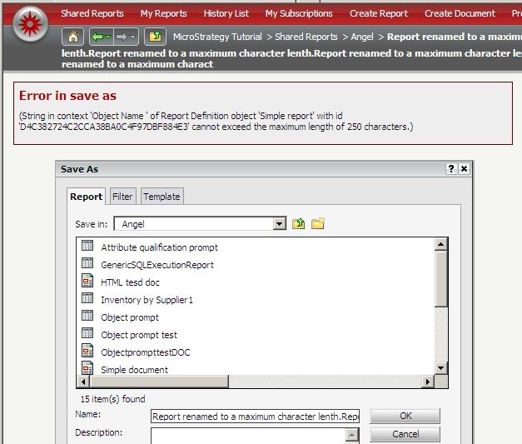Image resolution: width=522 pixels, height=444 pixels.
Task: Select Simple document in list
Action: coord(134,370)
